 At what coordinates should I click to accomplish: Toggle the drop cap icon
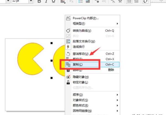[x=88, y=1]
